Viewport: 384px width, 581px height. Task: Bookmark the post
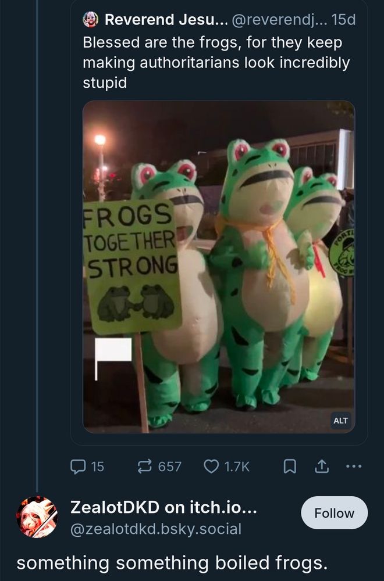[x=290, y=467]
